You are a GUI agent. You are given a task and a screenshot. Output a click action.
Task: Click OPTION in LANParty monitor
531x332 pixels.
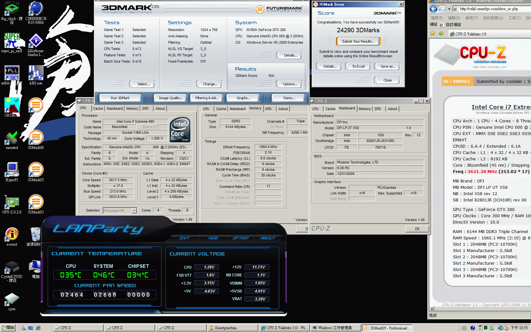[241, 238]
